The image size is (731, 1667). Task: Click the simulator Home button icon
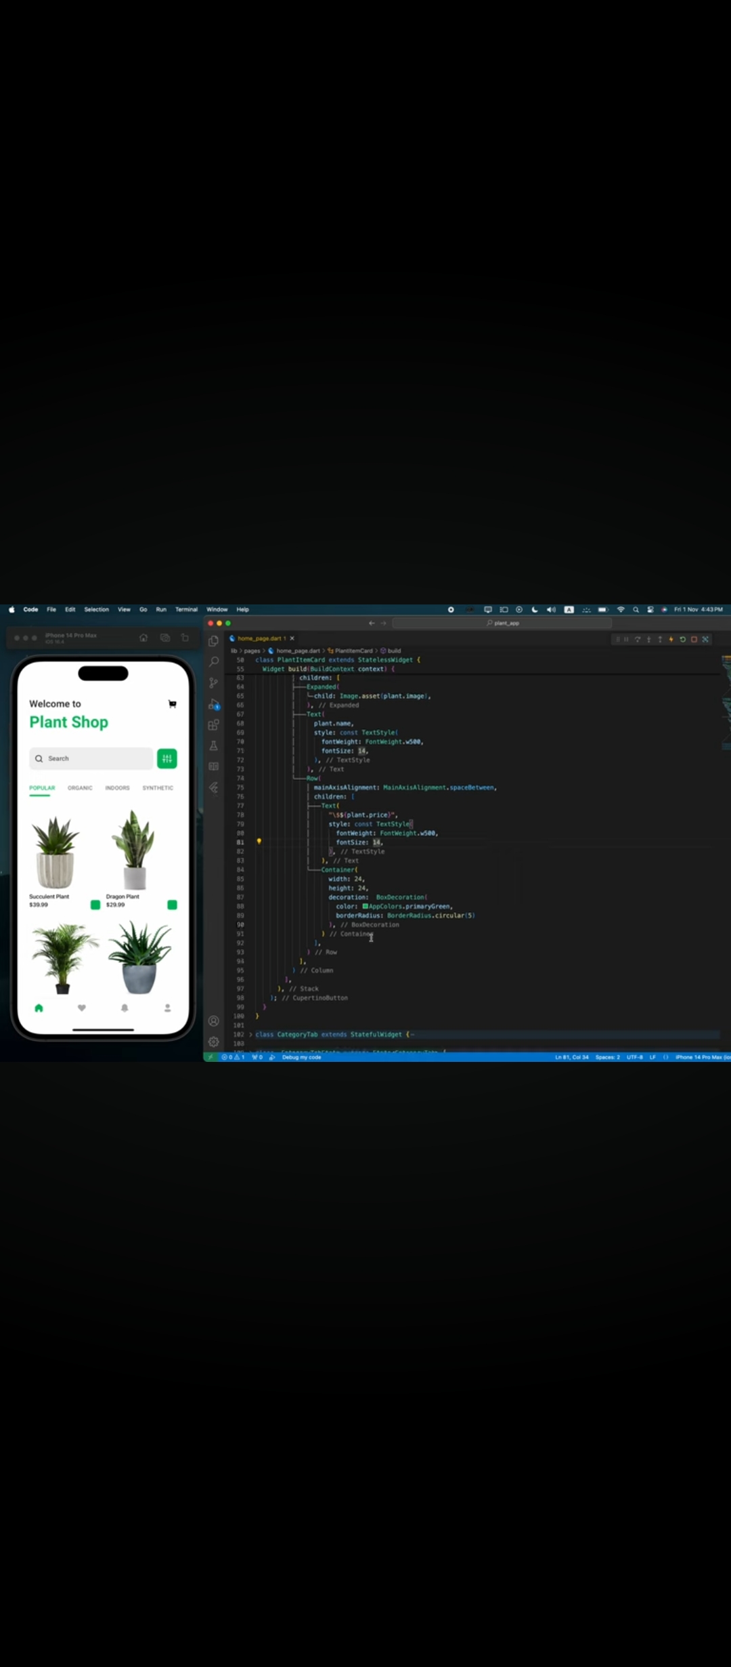click(x=143, y=638)
